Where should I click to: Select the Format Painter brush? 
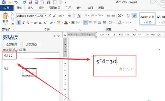[12, 24]
